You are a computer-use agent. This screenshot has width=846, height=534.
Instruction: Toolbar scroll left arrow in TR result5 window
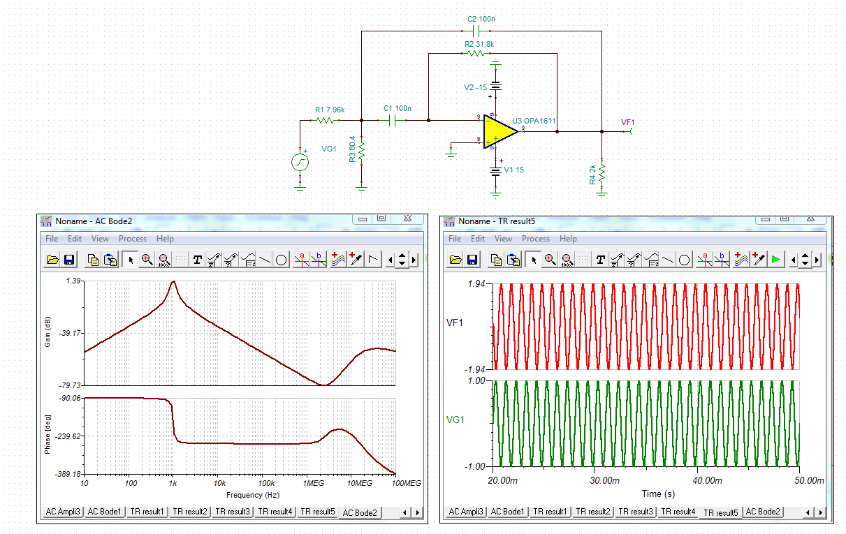[793, 260]
